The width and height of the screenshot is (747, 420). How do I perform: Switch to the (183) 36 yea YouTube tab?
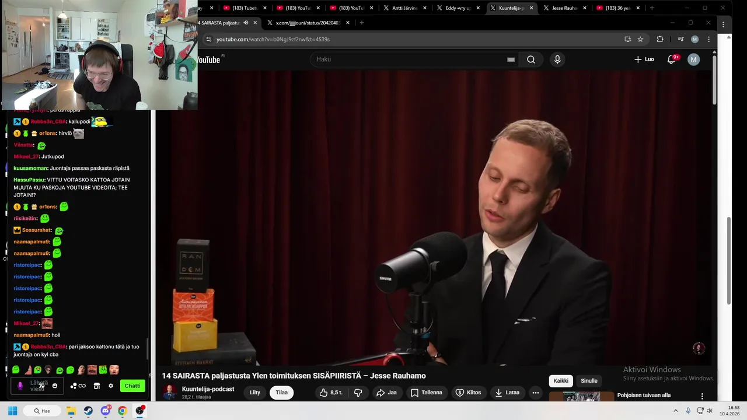(x=617, y=8)
